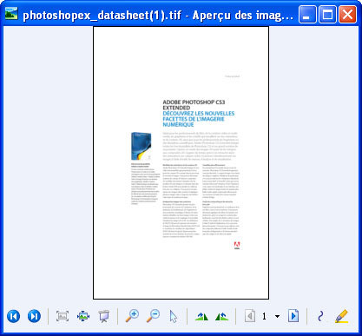Choose the Select annotation arrow tool

coord(174,317)
